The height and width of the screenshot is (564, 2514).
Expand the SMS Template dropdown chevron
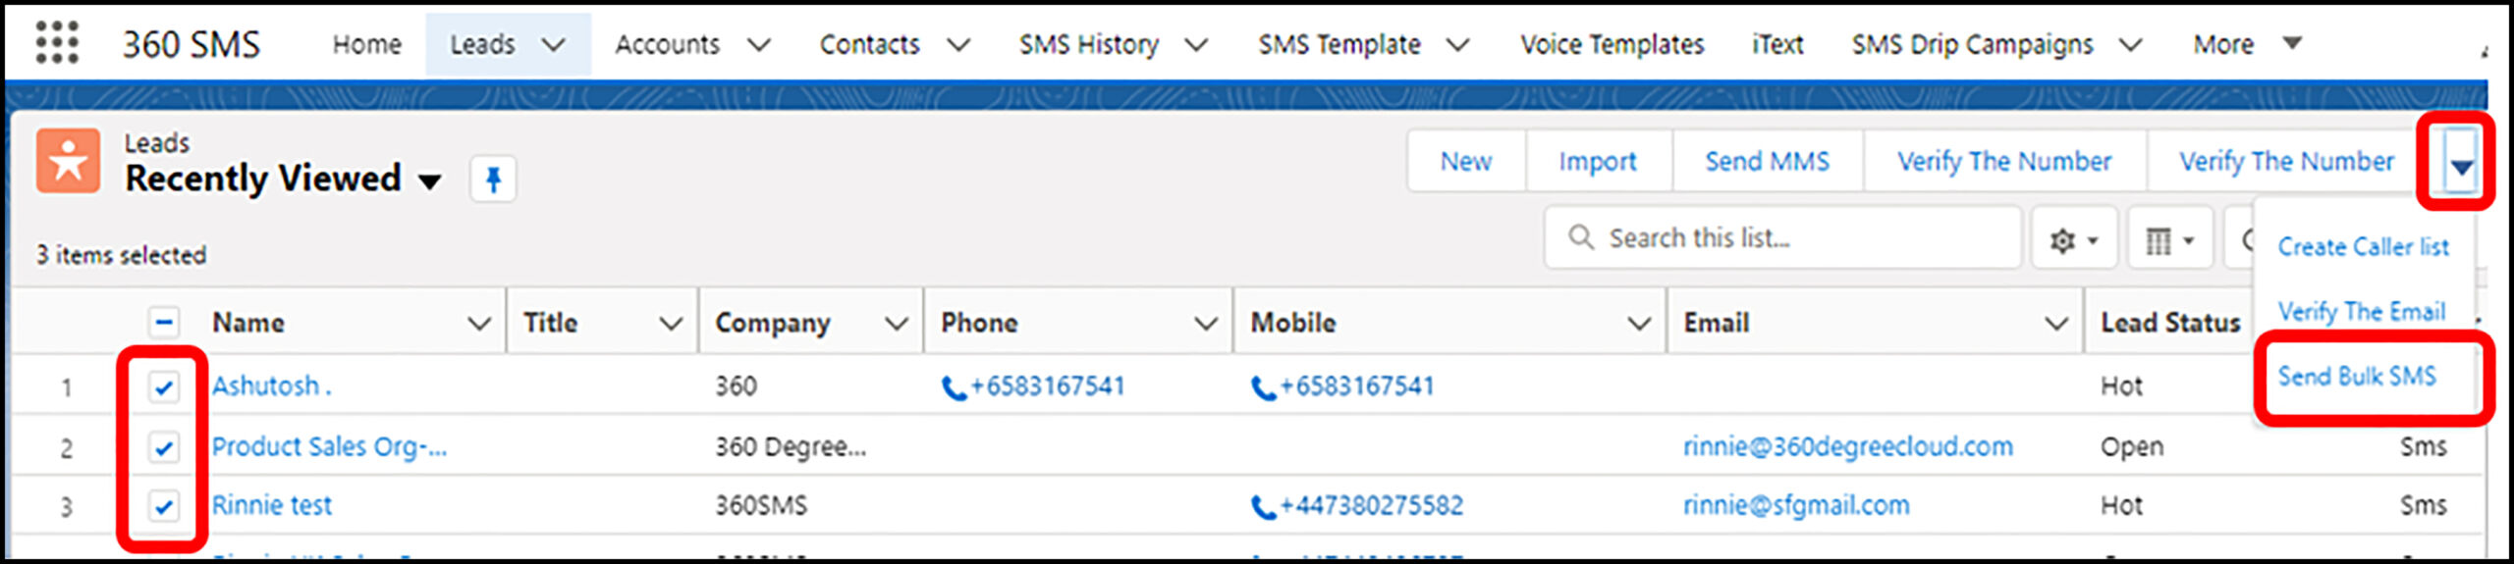1458,44
